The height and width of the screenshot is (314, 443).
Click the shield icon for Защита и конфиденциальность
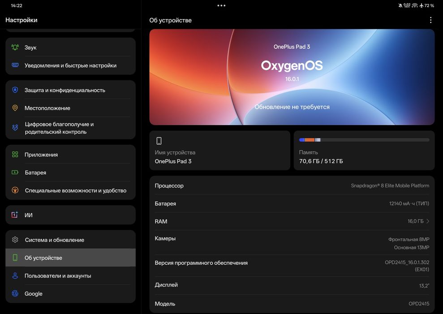click(15, 90)
